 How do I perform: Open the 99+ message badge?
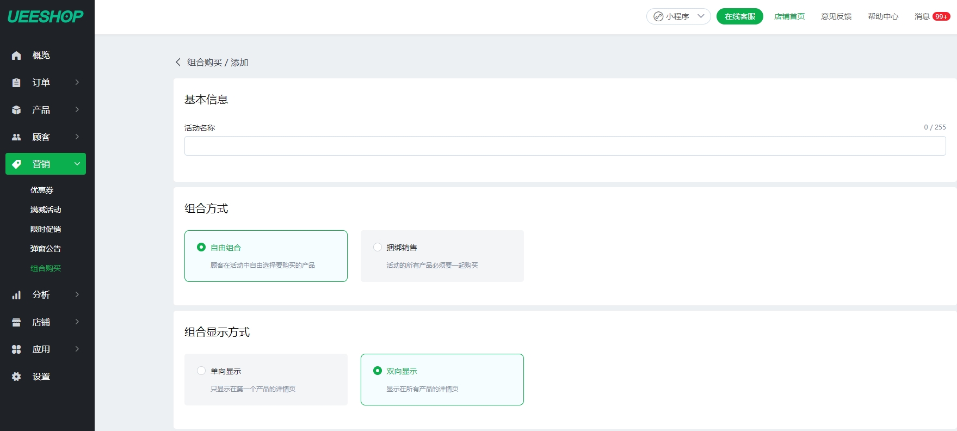[x=941, y=16]
